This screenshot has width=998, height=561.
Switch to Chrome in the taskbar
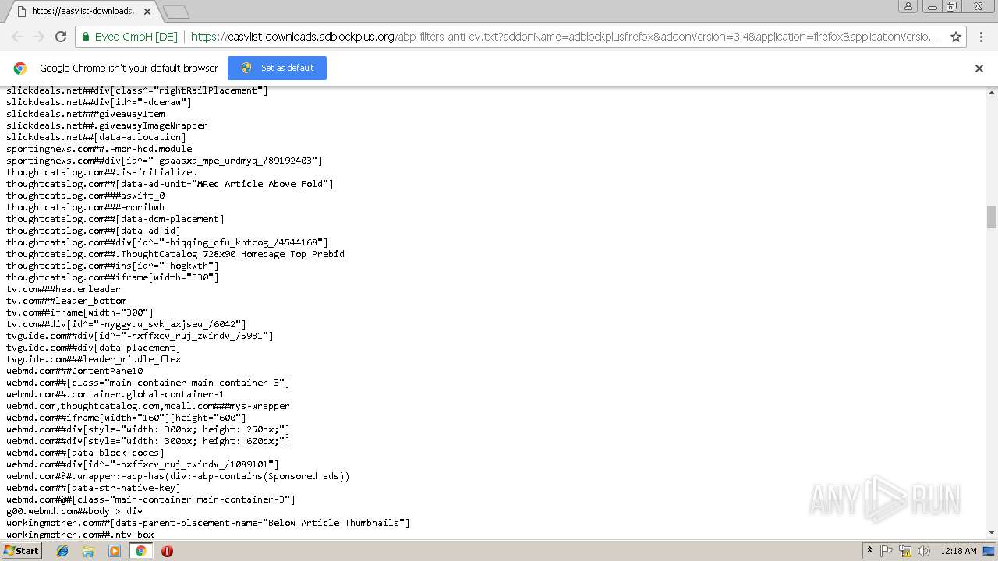click(x=140, y=551)
